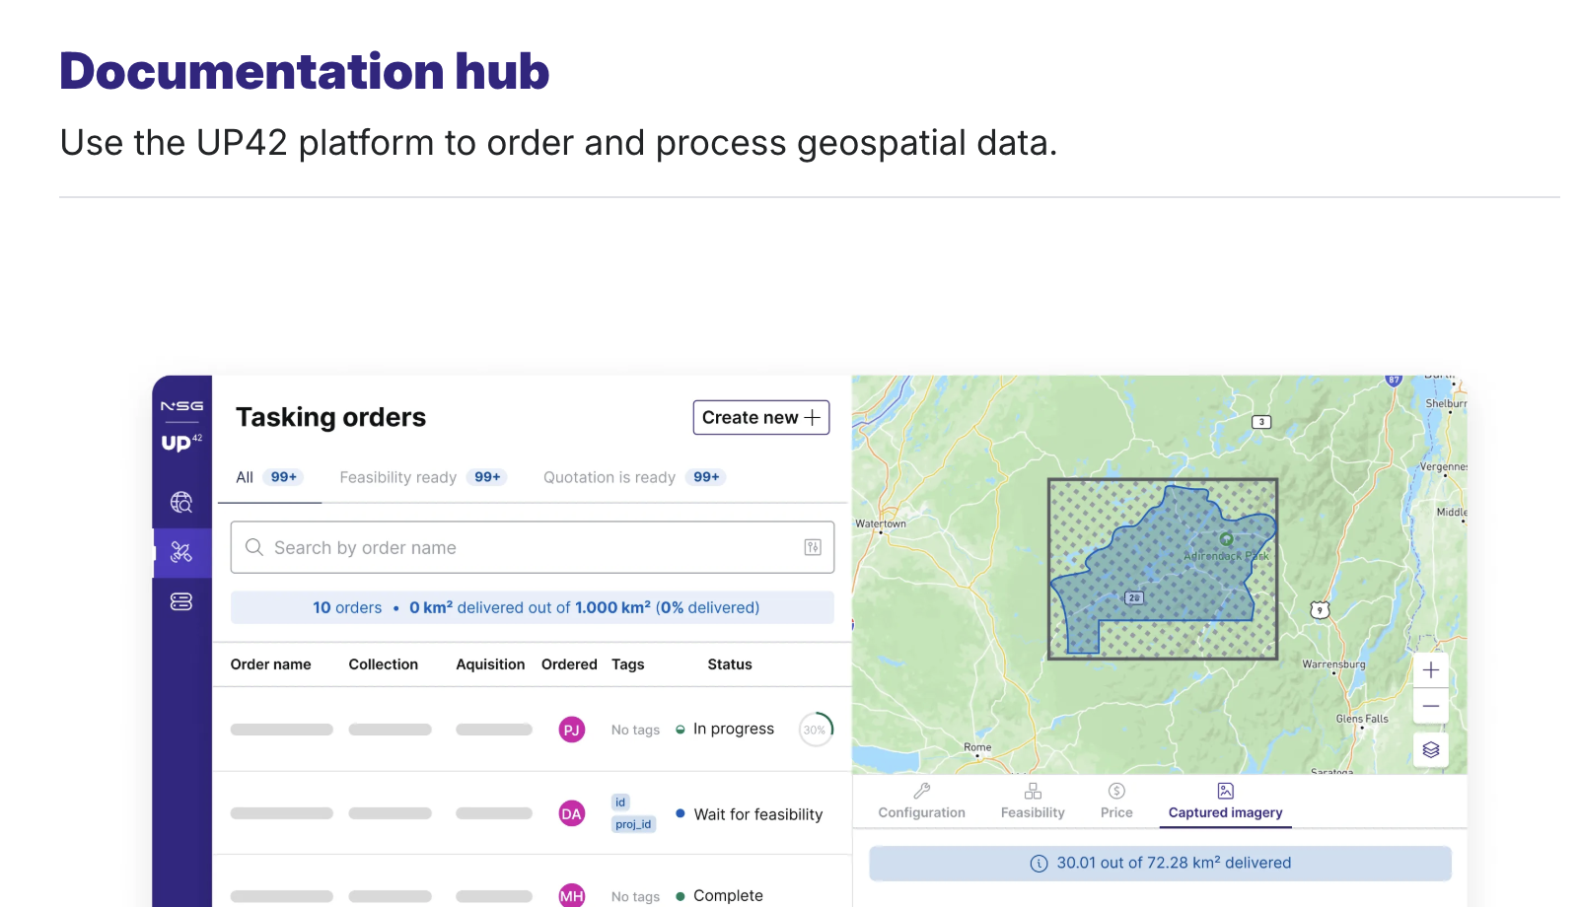1578x907 pixels.
Task: Open the Feasibility tab below map
Action: [1033, 802]
